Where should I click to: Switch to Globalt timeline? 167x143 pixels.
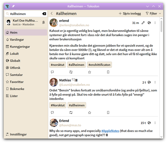pos(26,61)
